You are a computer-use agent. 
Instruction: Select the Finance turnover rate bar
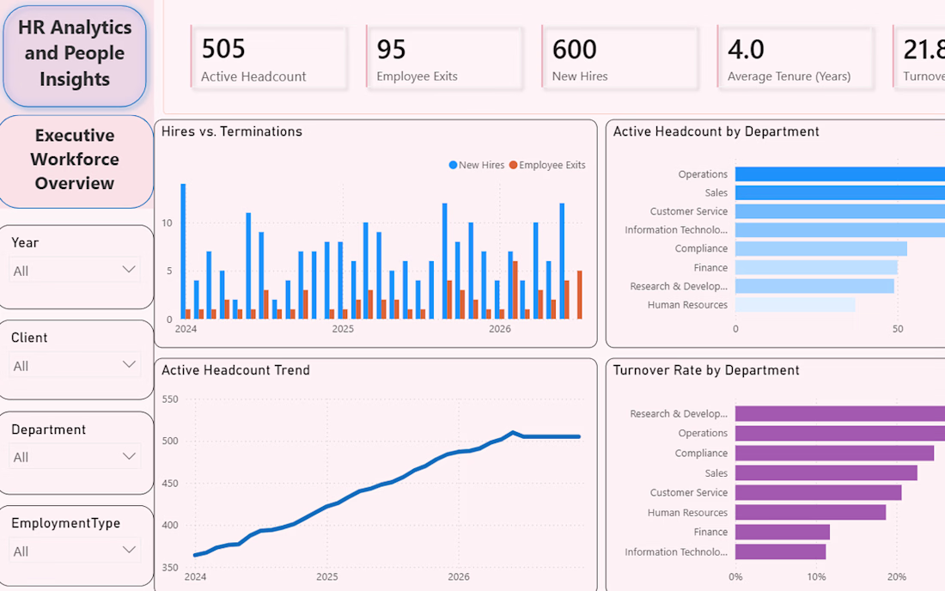pos(783,532)
